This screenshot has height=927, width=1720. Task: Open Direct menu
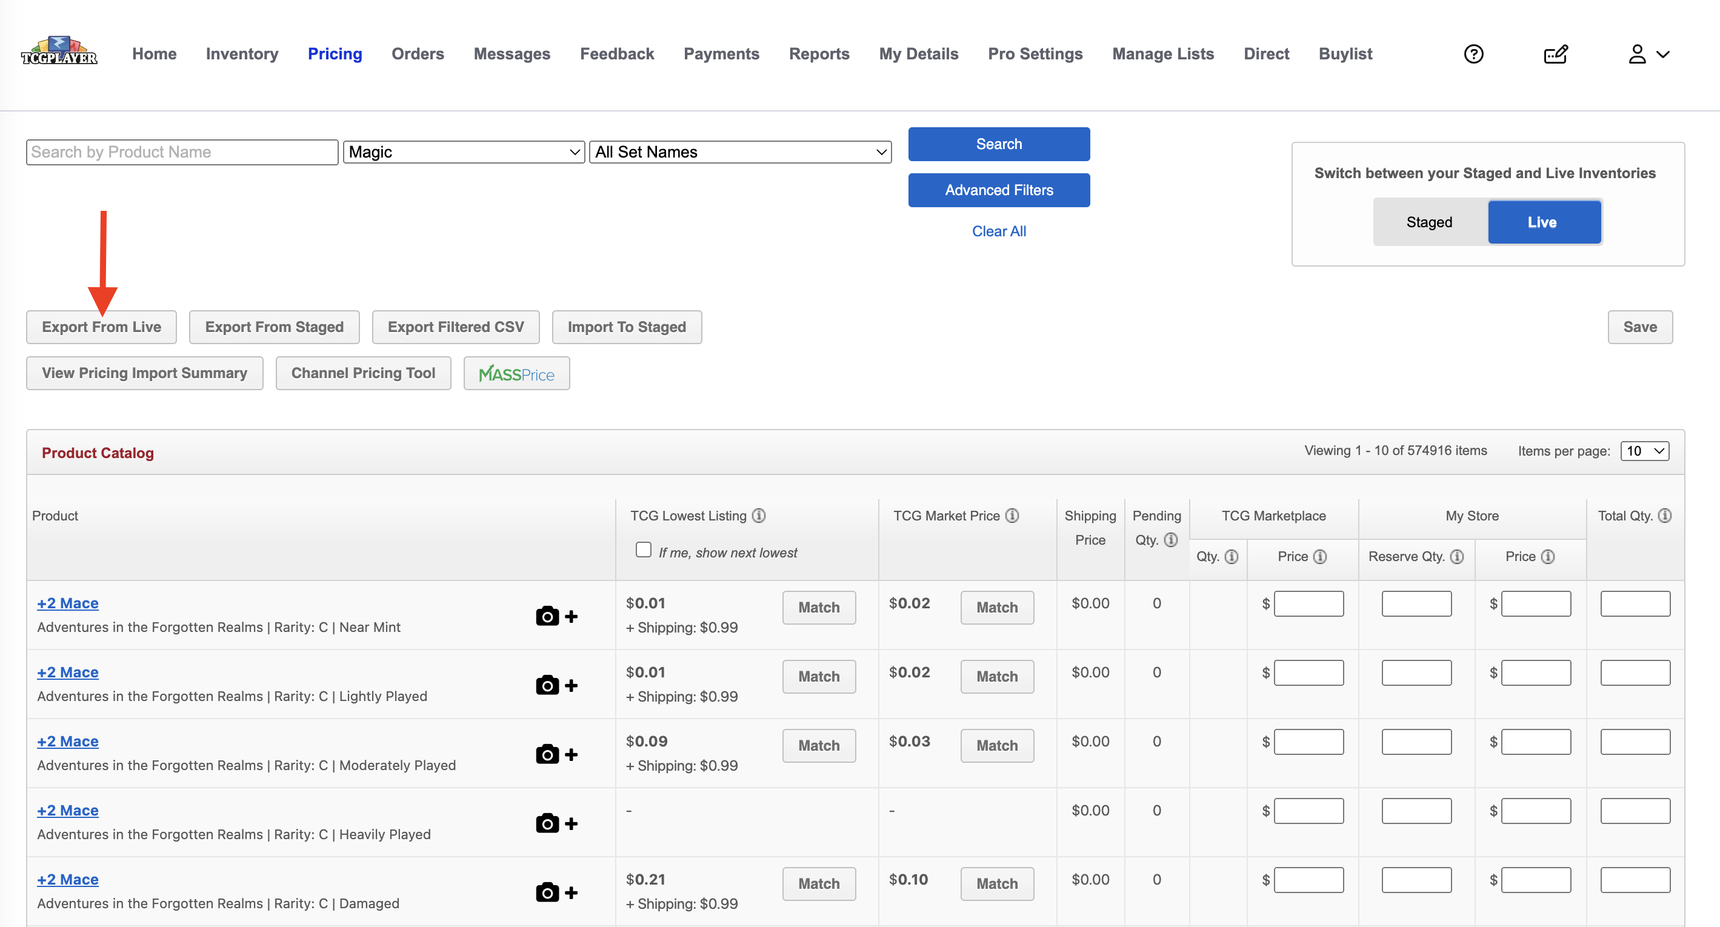click(x=1266, y=54)
